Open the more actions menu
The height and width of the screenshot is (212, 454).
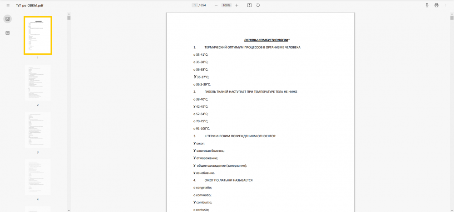[446, 5]
